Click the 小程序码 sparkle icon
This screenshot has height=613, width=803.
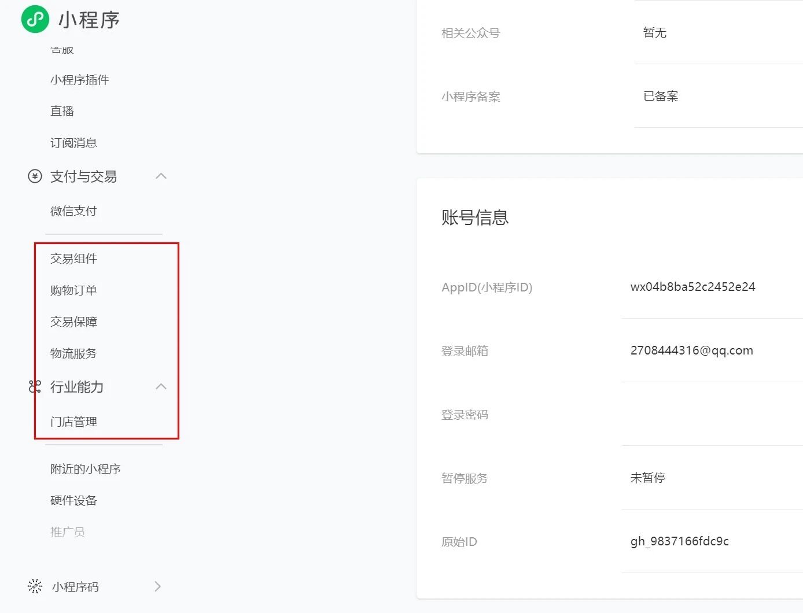point(35,586)
